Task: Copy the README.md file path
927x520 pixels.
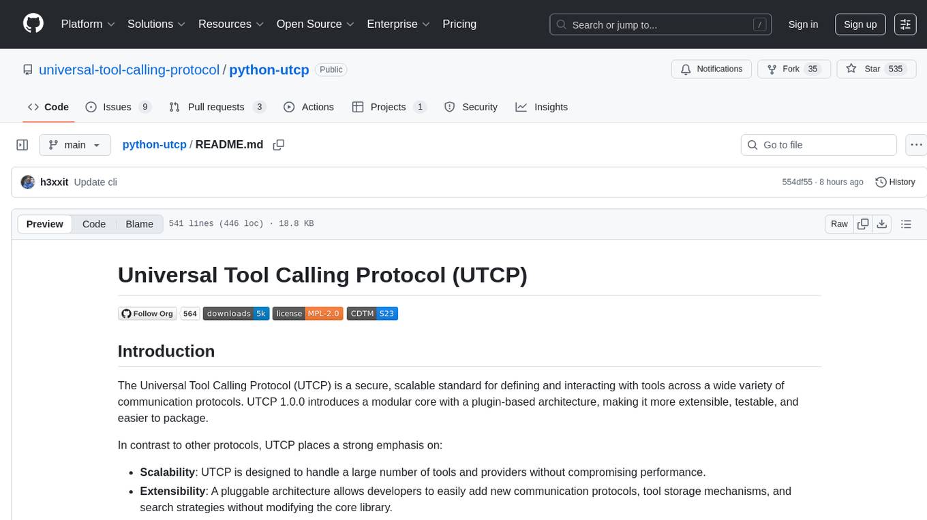Action: coord(278,144)
